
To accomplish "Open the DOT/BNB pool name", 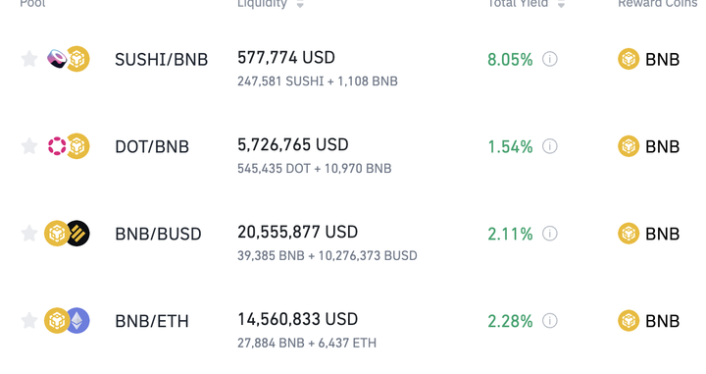I will 152,146.
